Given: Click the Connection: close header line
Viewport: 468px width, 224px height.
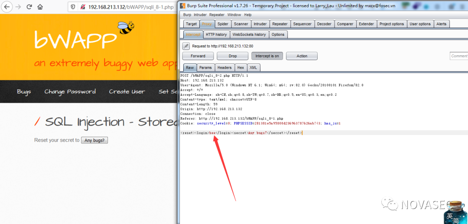Looking at the screenshot, I should tap(198, 114).
